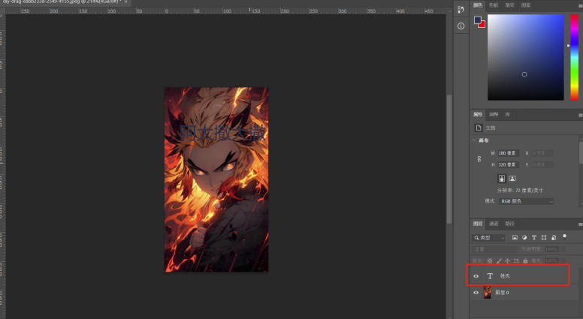583x319 pixels.
Task: Filter layers by pixel layer icon
Action: point(515,238)
